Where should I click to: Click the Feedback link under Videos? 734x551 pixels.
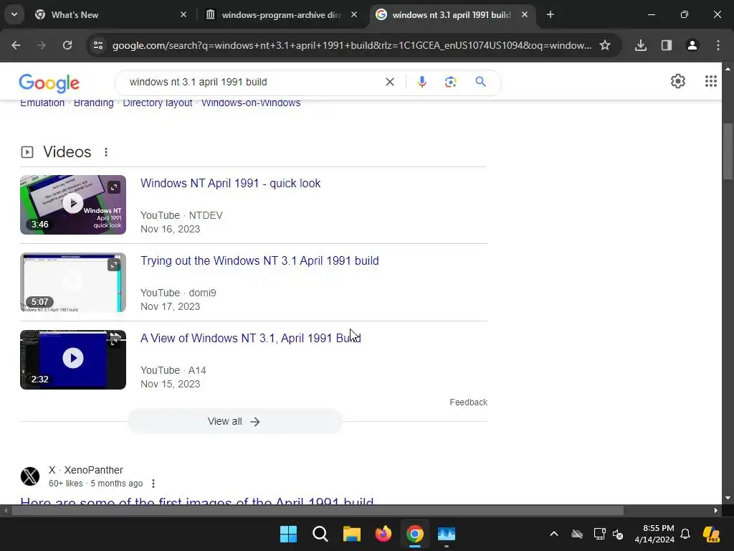tap(469, 402)
